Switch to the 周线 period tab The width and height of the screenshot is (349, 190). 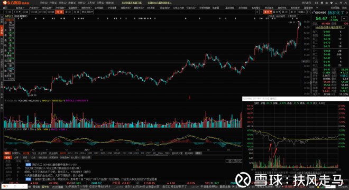pyautogui.click(x=68, y=12)
